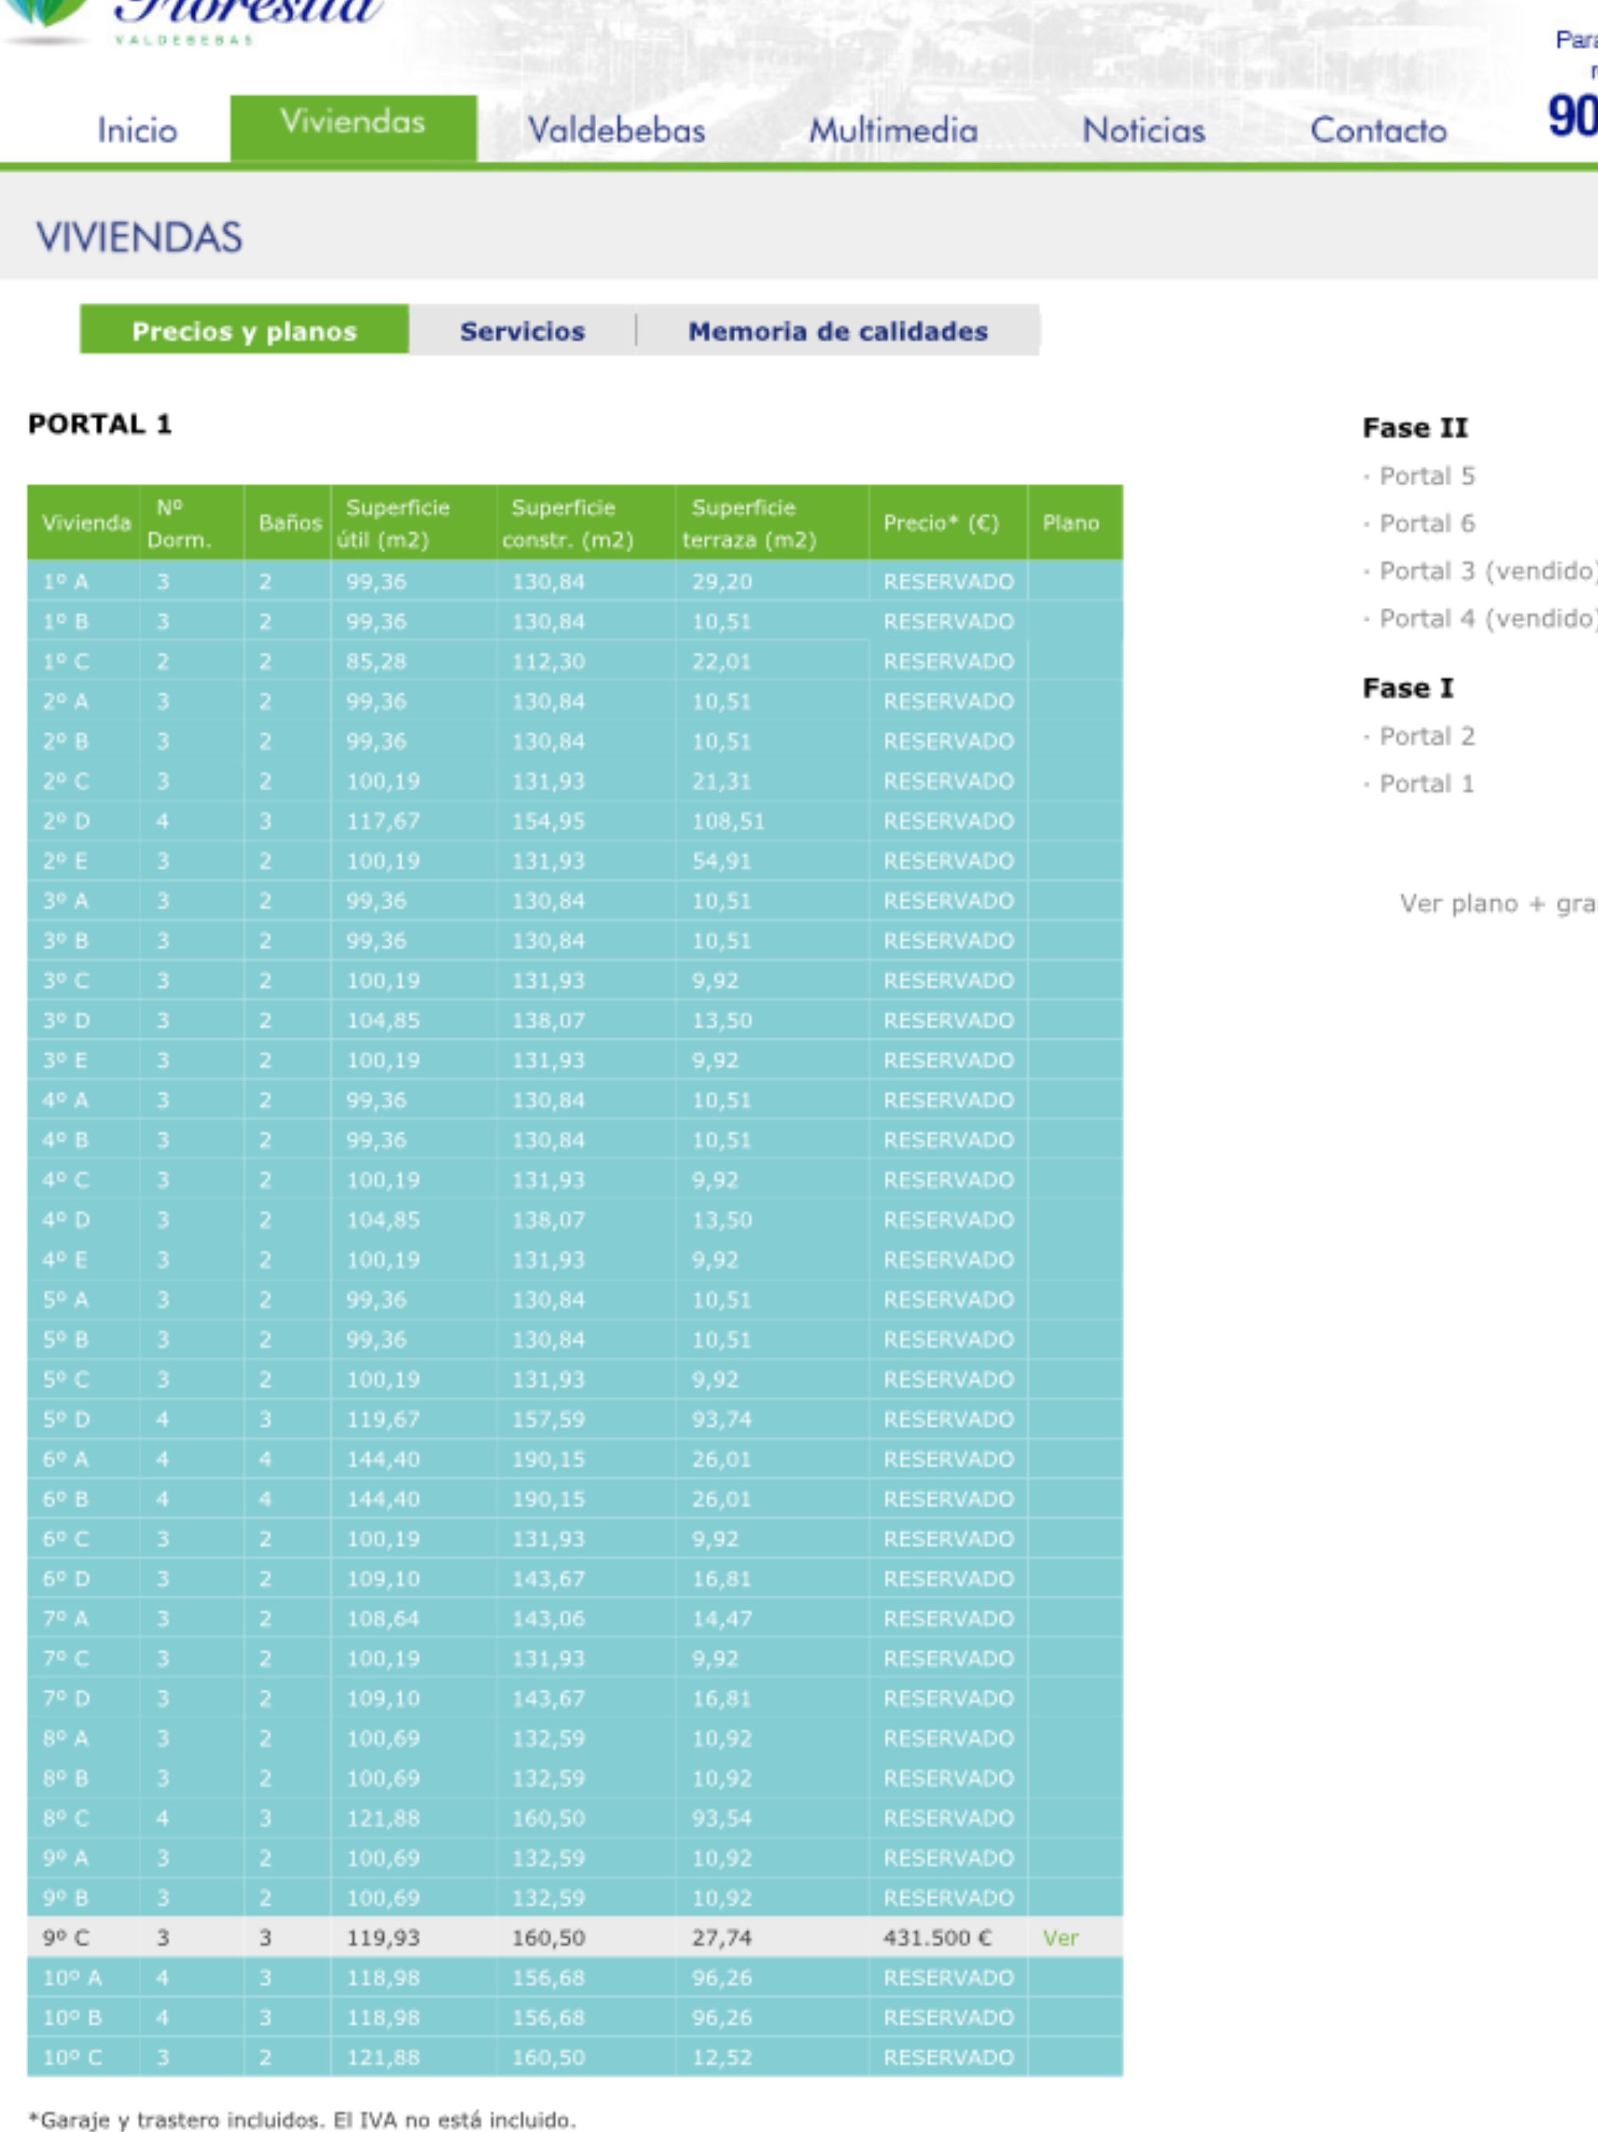Click the Precio column header
Image resolution: width=1598 pixels, height=2132 pixels.
pos(941,524)
